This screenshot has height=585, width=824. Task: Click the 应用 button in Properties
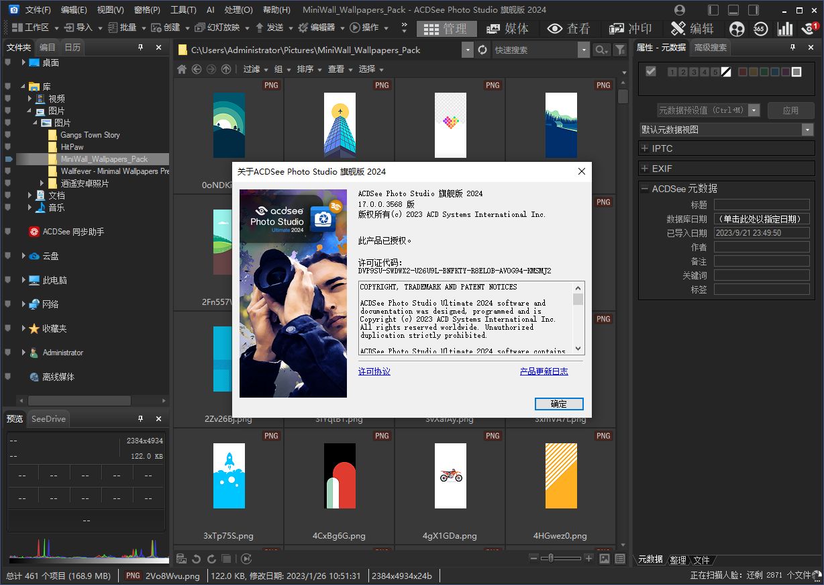[x=790, y=110]
